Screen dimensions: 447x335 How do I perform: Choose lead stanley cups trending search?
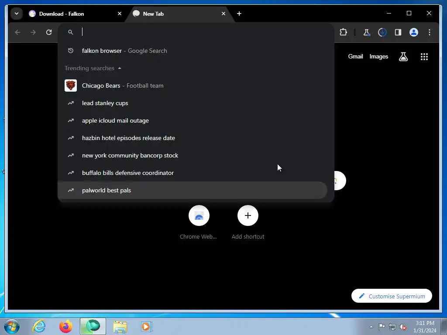(x=193, y=103)
